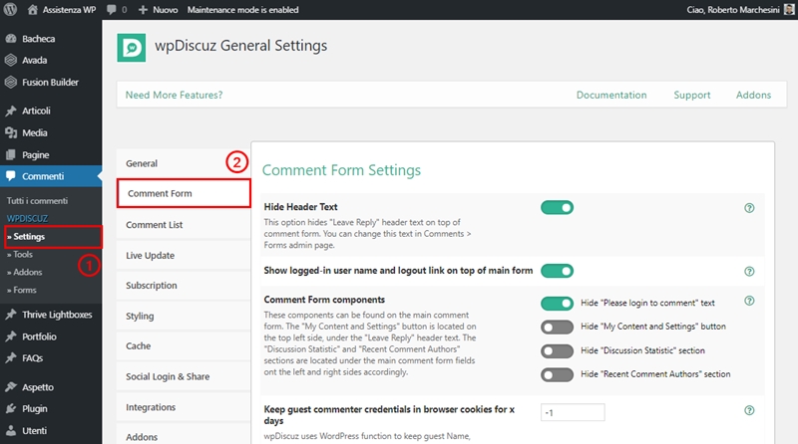Open the Social Login & Share tab
Viewport: 798px width, 444px height.
(184, 376)
